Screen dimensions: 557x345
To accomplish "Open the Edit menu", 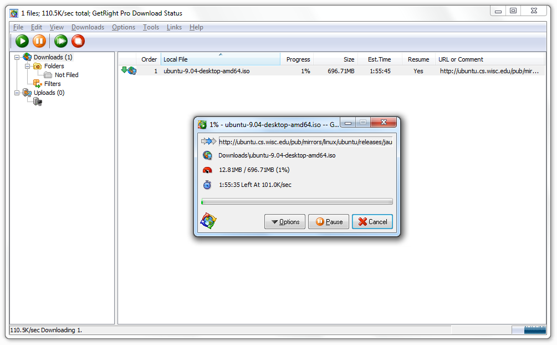I will point(36,27).
